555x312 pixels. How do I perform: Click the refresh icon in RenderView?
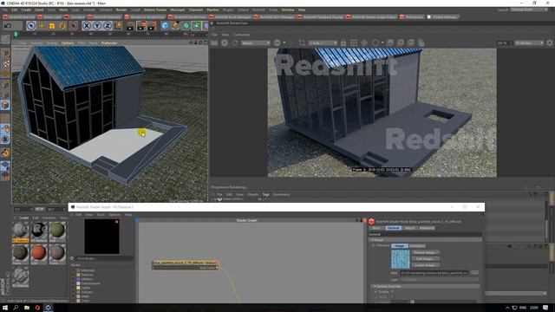tap(235, 42)
